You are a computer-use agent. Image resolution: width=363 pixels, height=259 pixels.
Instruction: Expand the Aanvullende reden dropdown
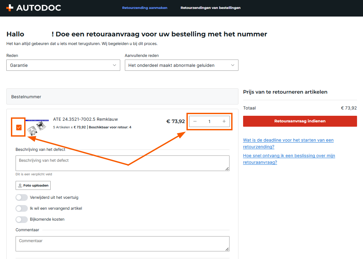181,65
